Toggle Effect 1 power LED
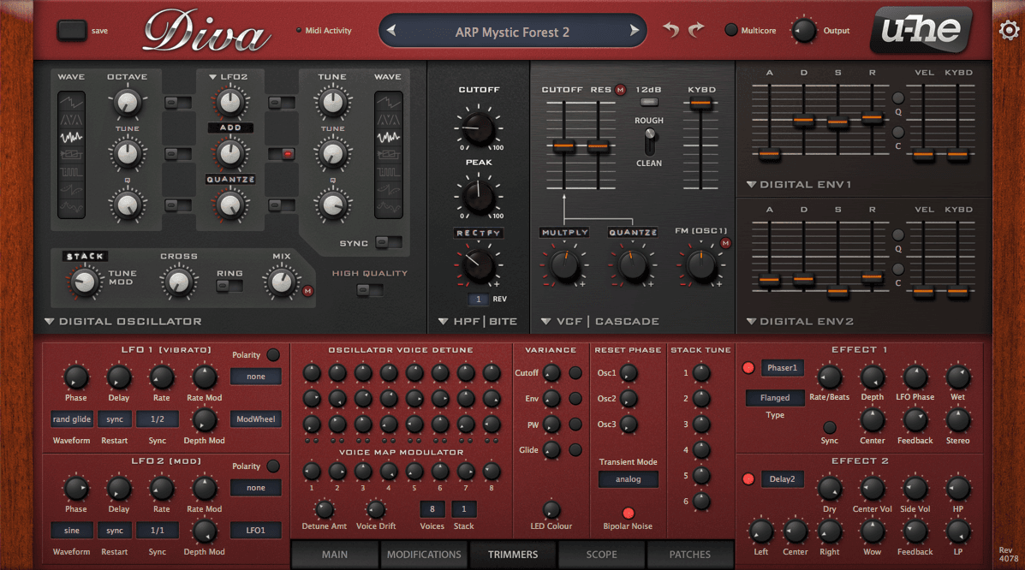The height and width of the screenshot is (570, 1025). pyautogui.click(x=748, y=368)
